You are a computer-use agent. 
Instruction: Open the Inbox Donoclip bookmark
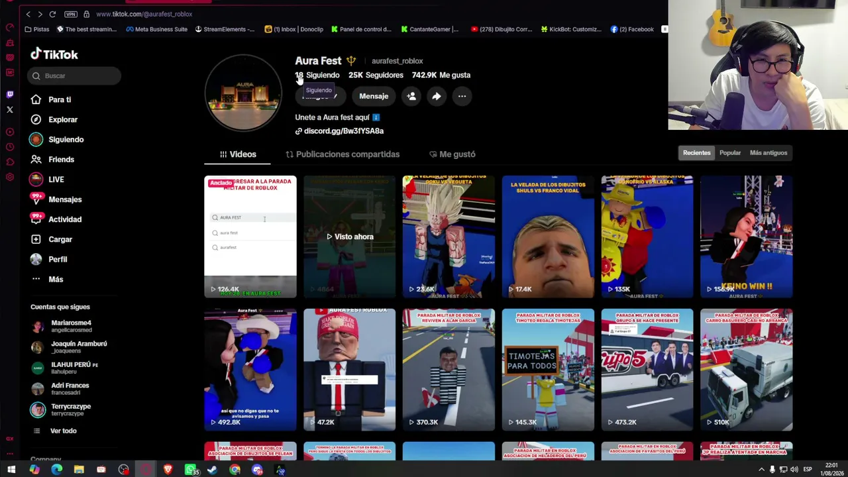293,29
